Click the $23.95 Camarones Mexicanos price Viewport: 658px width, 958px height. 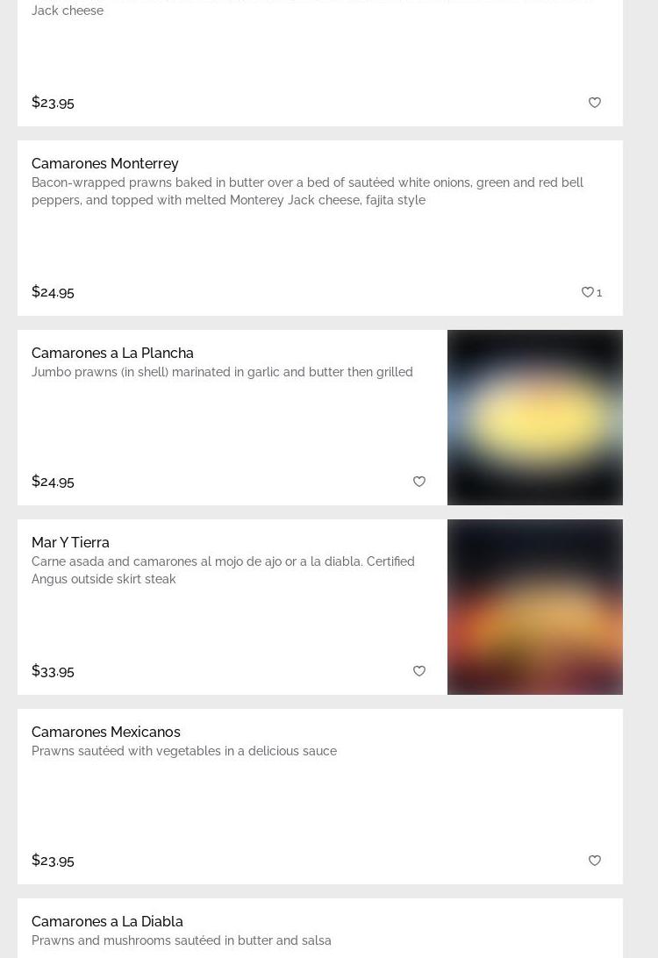pyautogui.click(x=54, y=861)
